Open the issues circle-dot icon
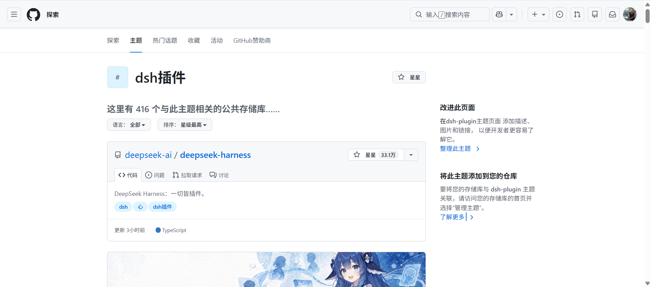 coord(559,15)
